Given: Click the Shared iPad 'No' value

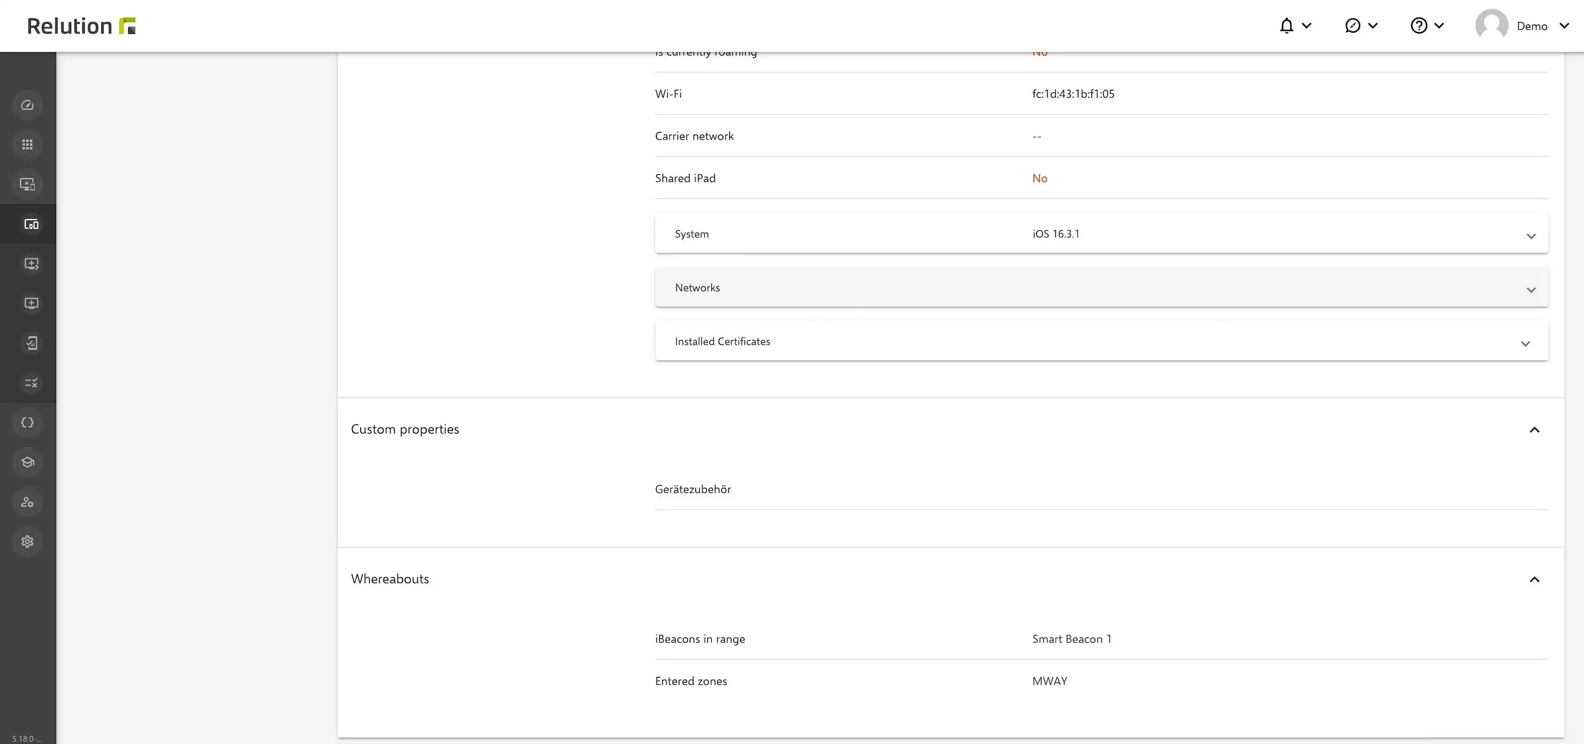Looking at the screenshot, I should (1040, 178).
